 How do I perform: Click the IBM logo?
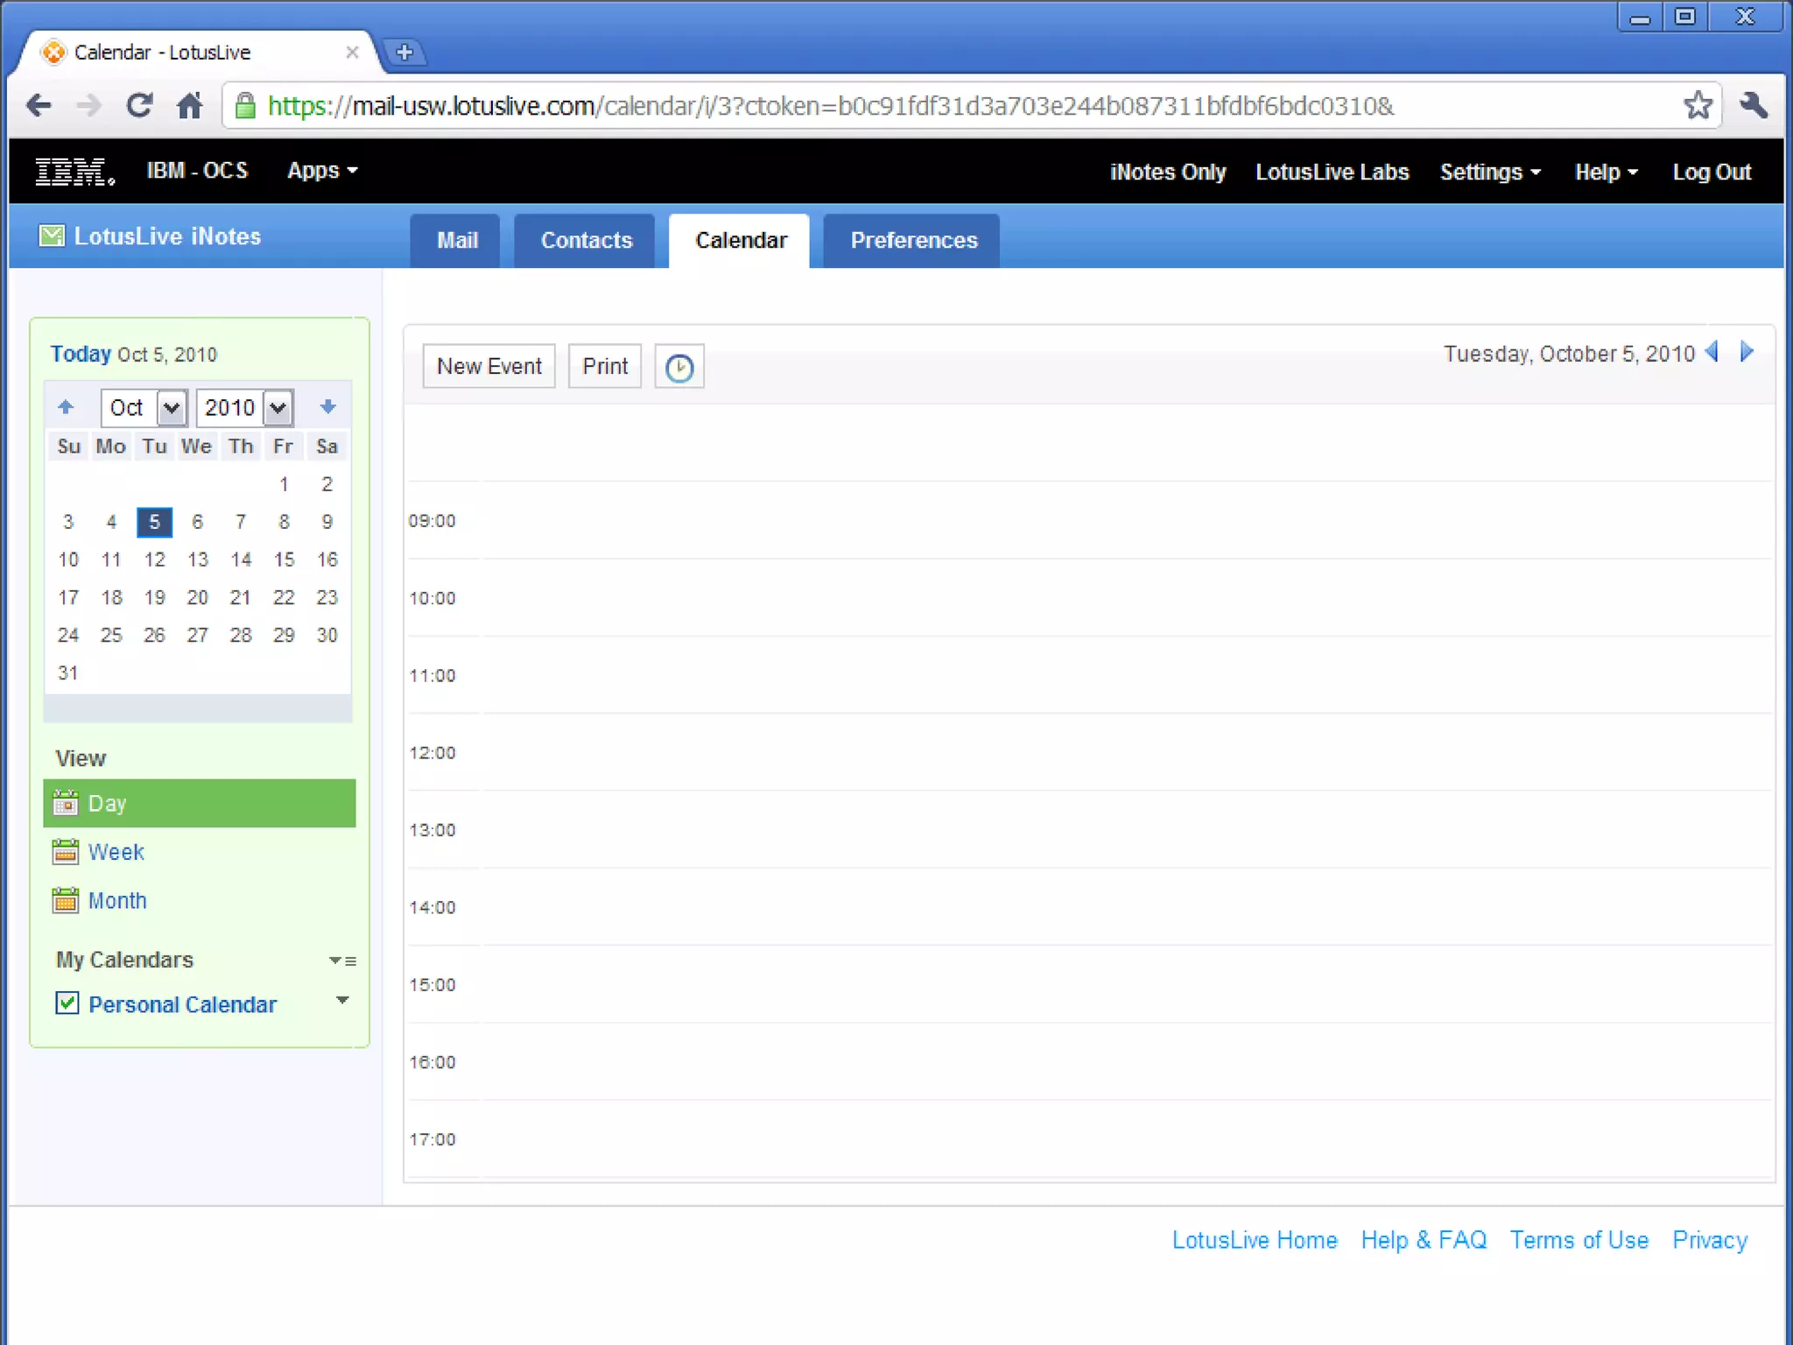(74, 172)
